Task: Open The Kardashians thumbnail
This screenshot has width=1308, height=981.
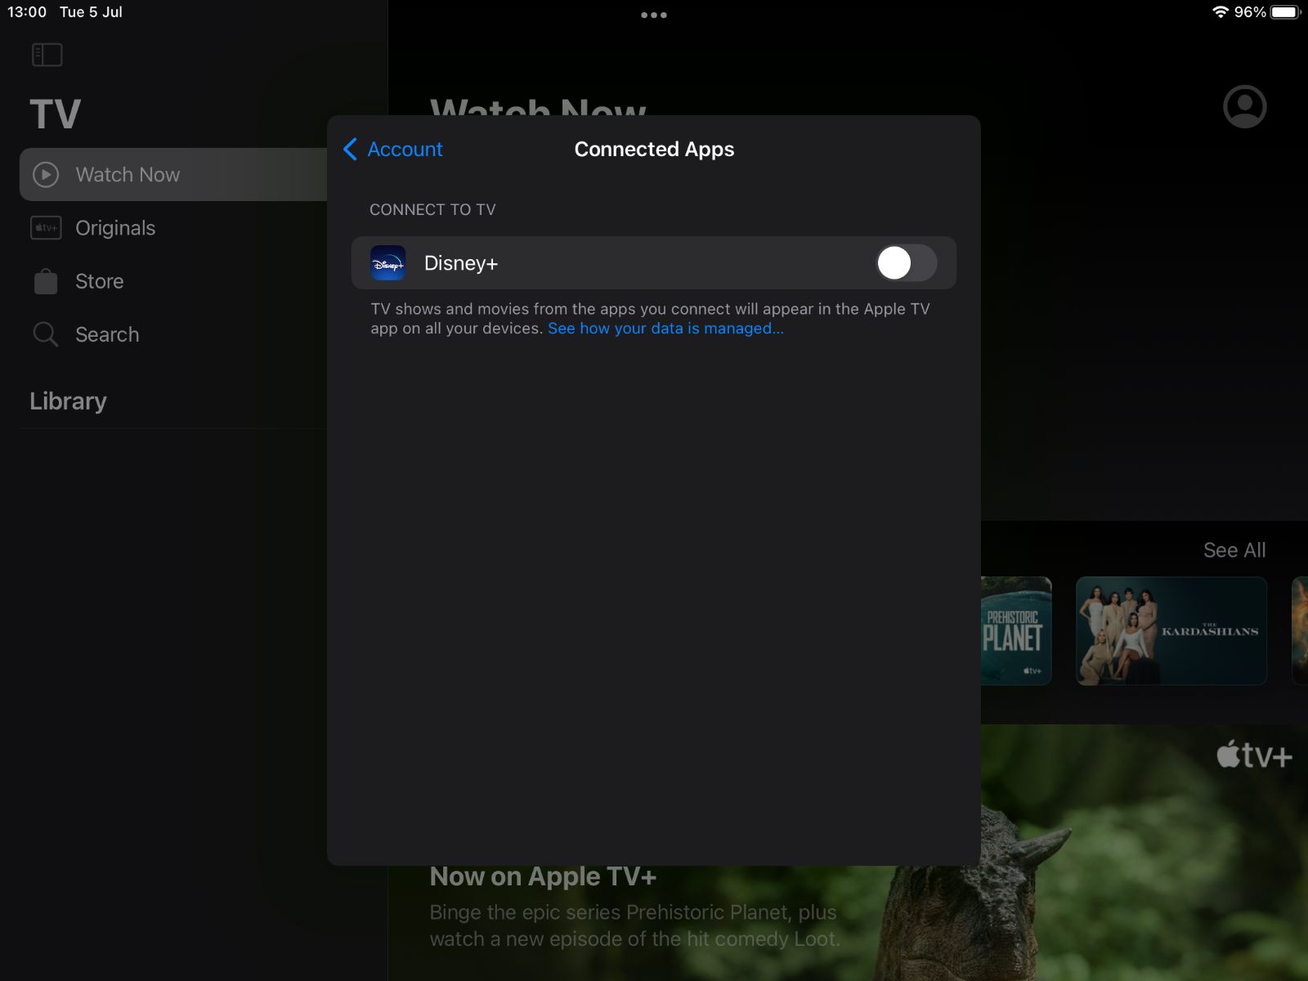Action: pos(1171,631)
